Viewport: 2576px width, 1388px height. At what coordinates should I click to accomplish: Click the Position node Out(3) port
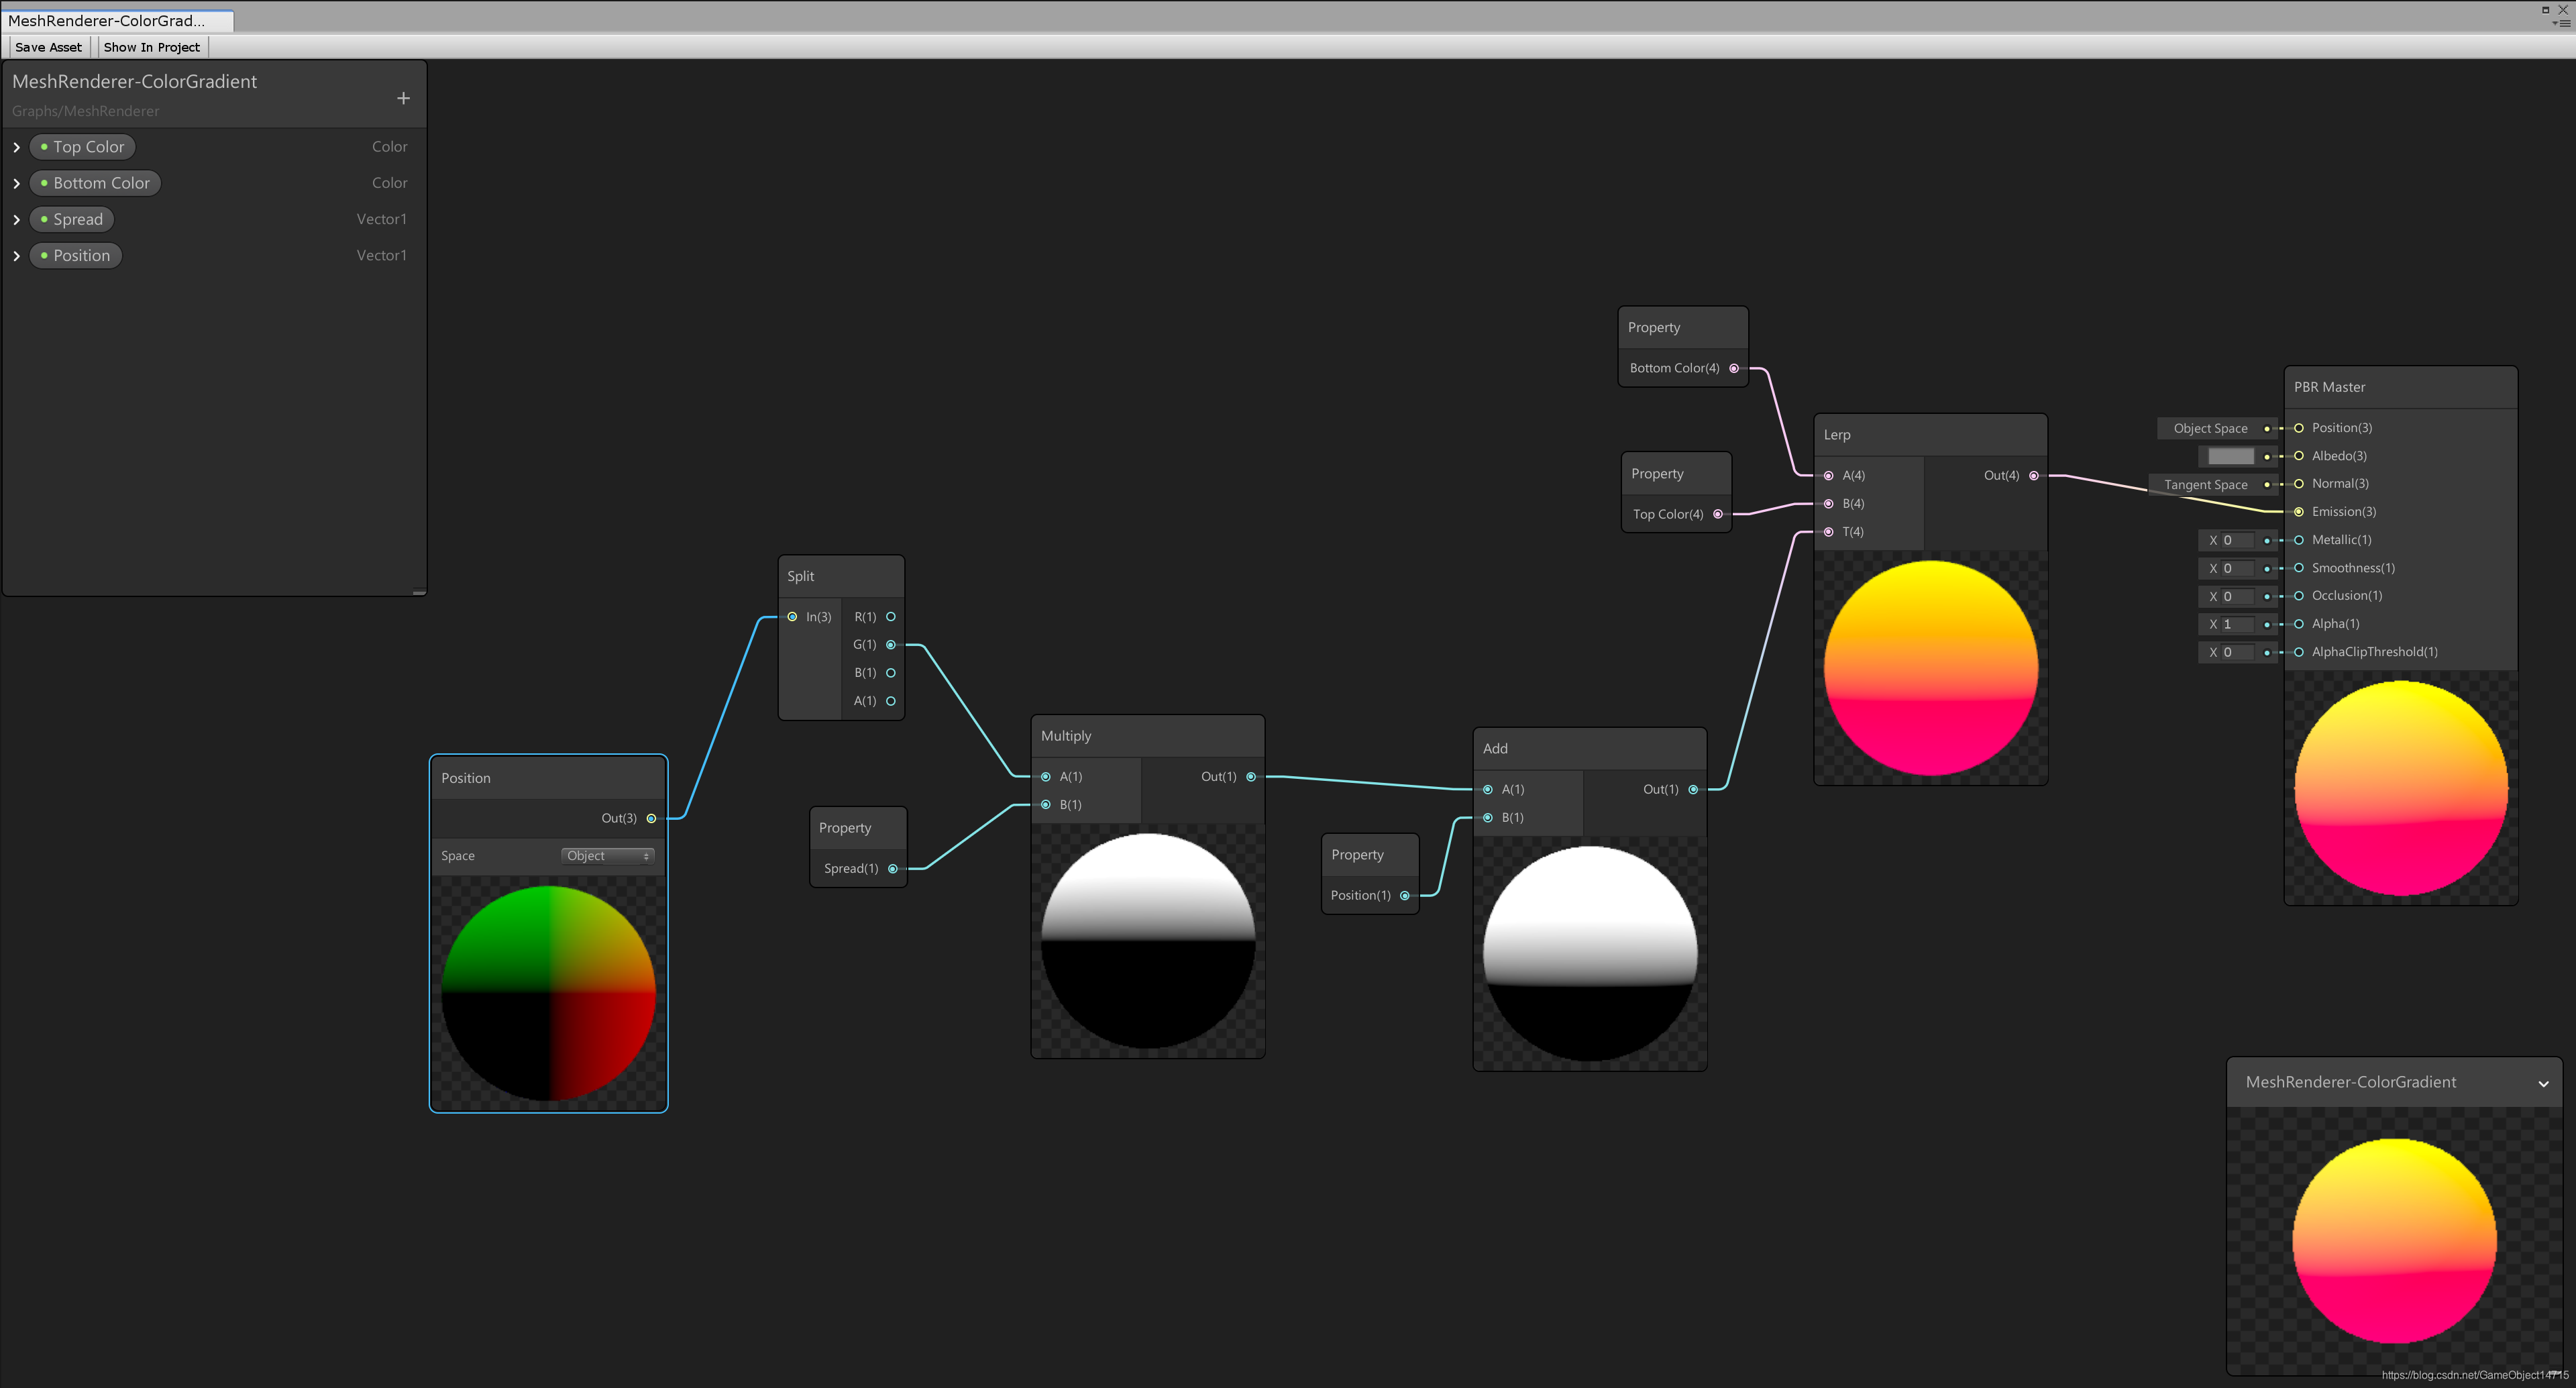tap(651, 818)
